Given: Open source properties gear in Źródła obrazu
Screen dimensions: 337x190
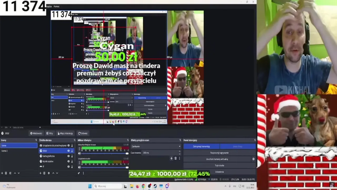Looking at the screenshot, I should click(49, 173).
